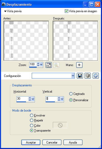Open the Configuración presets dropdown
The image size is (102, 149).
point(73,76)
